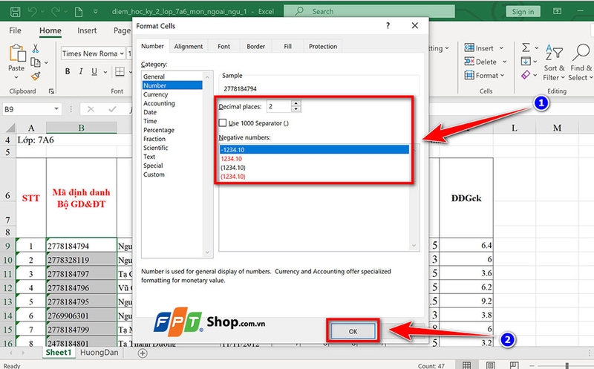Expand the font name dropdown
Image resolution: width=594 pixels, height=369 pixels.
coord(122,53)
